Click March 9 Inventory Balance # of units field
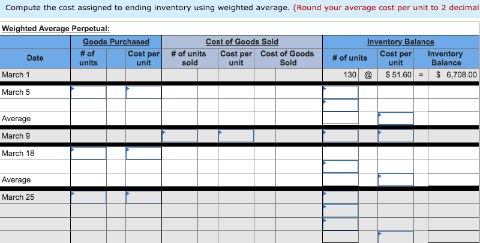This screenshot has width=480, height=243. coord(340,136)
